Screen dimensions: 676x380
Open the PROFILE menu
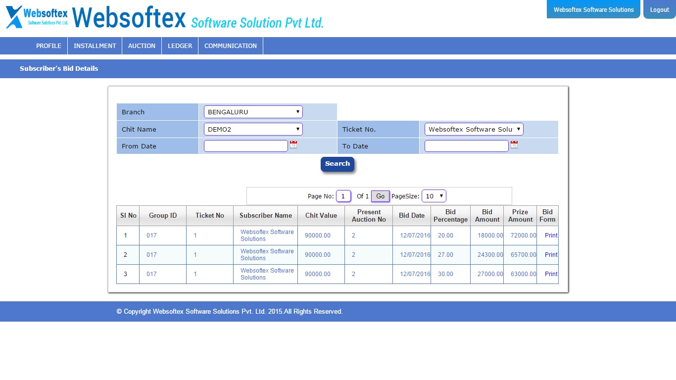pos(48,46)
